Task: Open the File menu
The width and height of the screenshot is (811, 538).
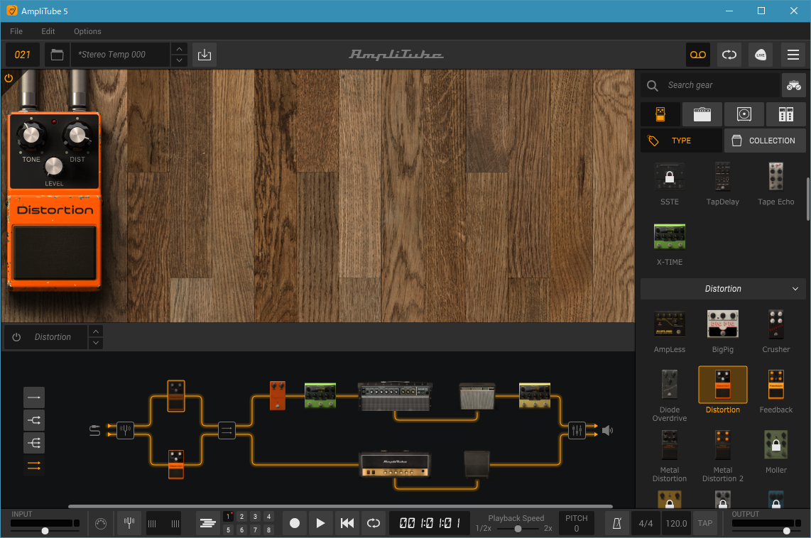Action: (x=16, y=31)
